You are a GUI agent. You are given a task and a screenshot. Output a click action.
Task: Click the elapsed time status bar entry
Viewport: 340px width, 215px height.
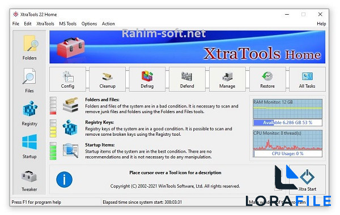tap(142, 202)
